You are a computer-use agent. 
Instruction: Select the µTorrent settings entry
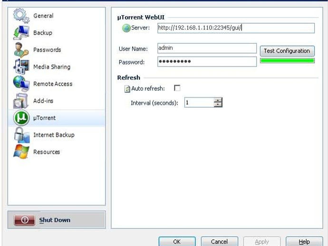(x=57, y=118)
